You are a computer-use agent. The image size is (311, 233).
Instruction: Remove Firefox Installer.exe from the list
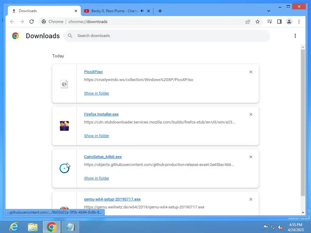coord(251,114)
